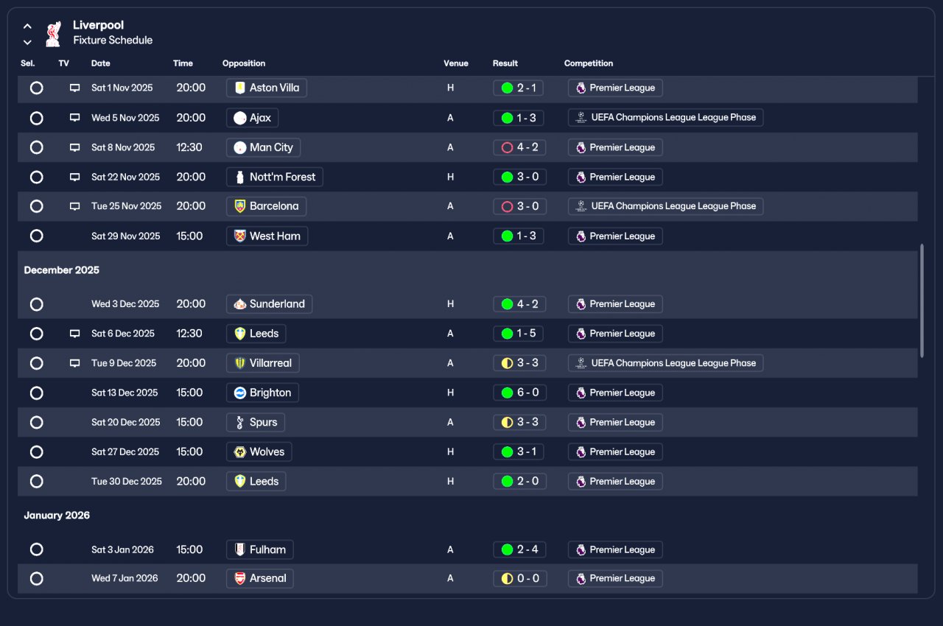Image resolution: width=943 pixels, height=626 pixels.
Task: Click the Liverpool club crest
Action: pos(52,33)
